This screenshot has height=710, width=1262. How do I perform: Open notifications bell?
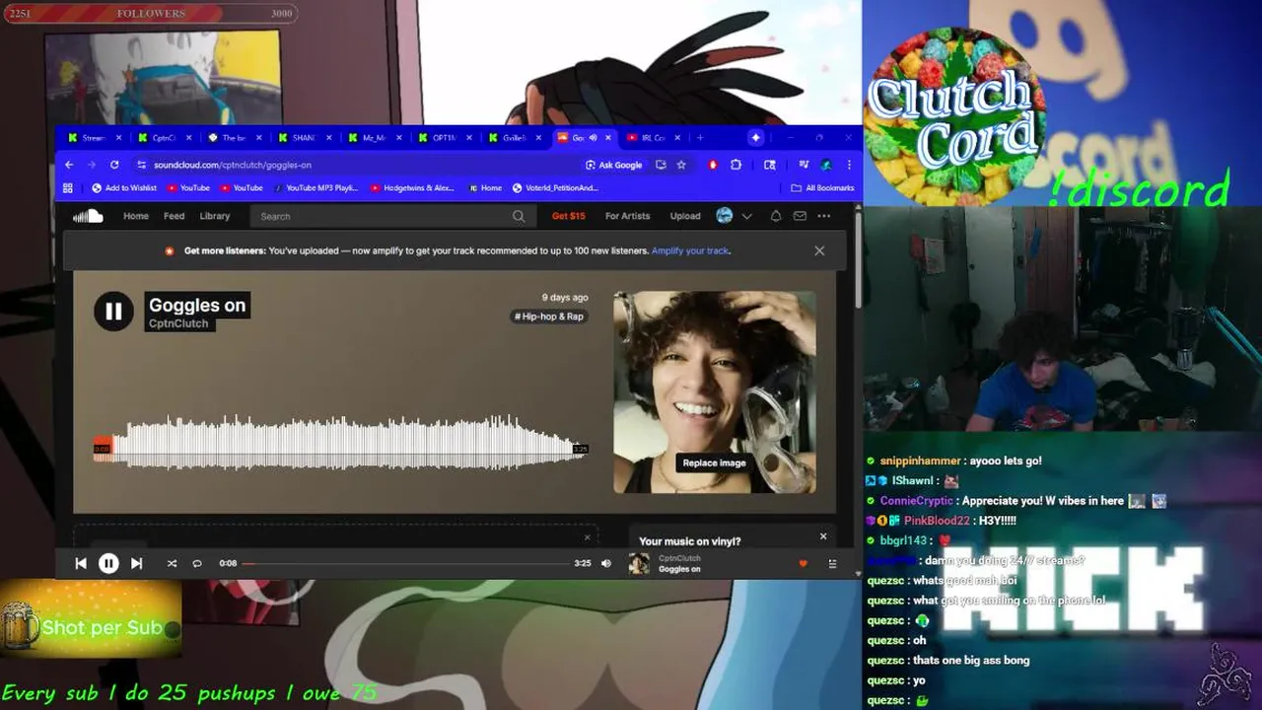776,216
